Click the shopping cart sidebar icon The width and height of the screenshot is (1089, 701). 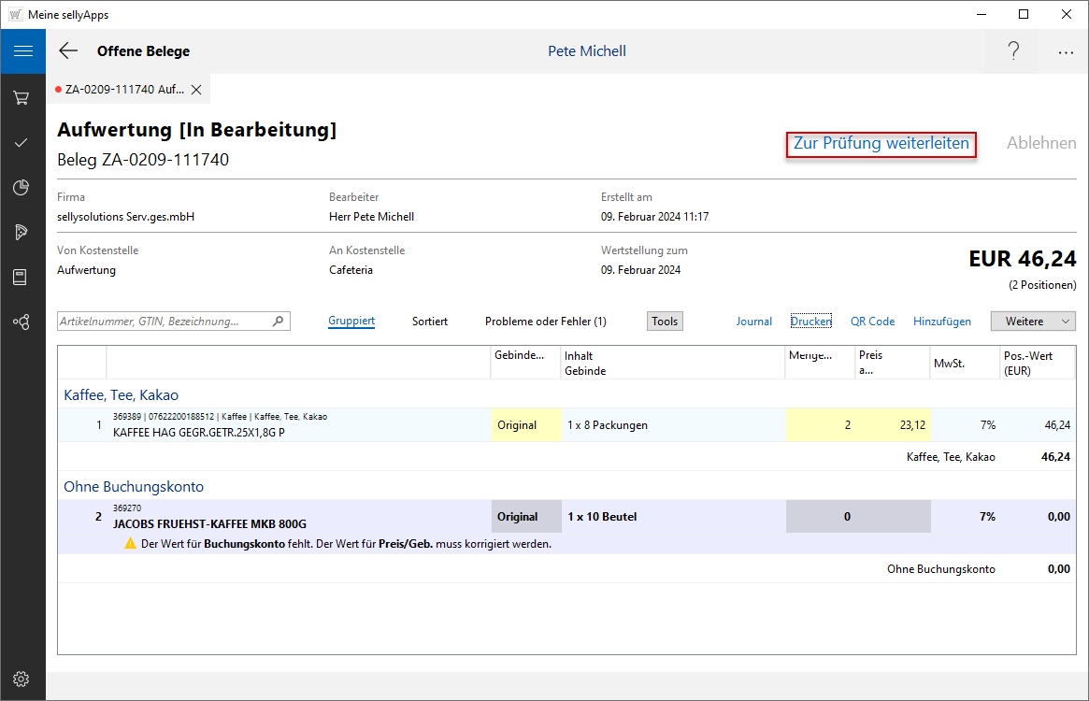(21, 98)
